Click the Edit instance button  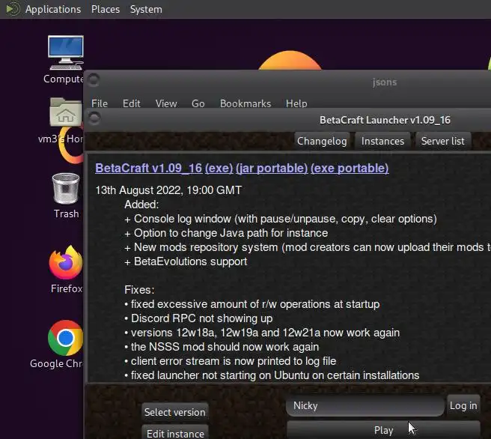tap(175, 433)
